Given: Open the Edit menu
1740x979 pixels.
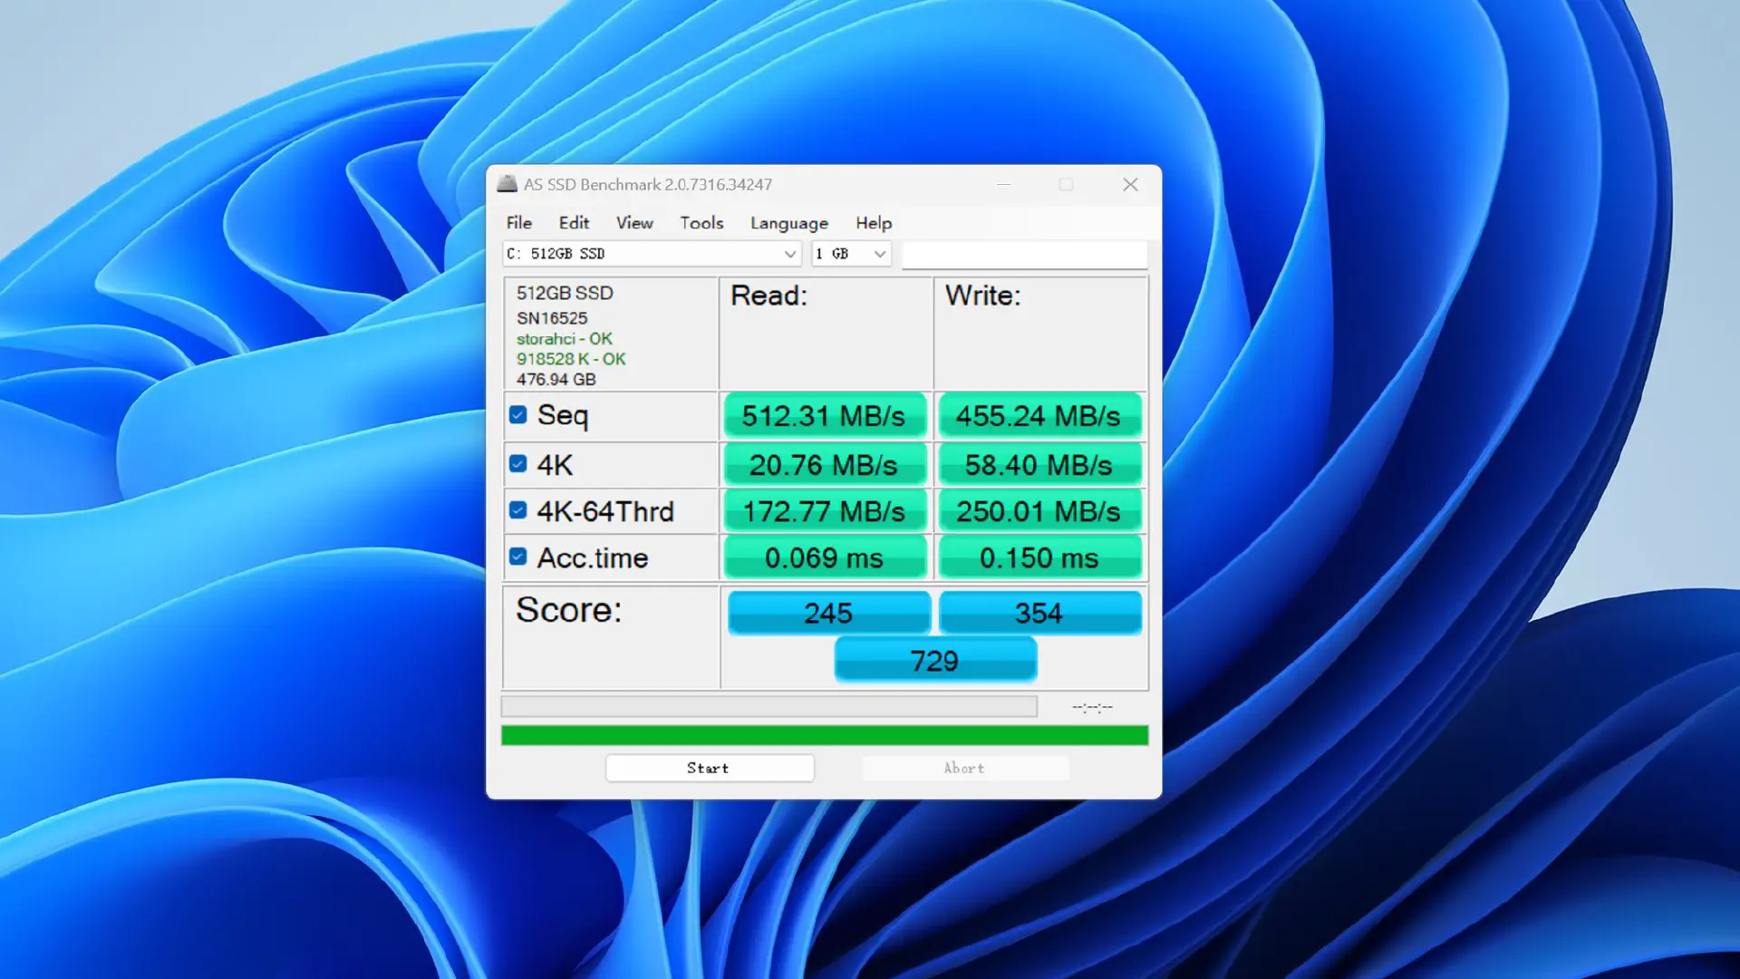Looking at the screenshot, I should tap(574, 223).
